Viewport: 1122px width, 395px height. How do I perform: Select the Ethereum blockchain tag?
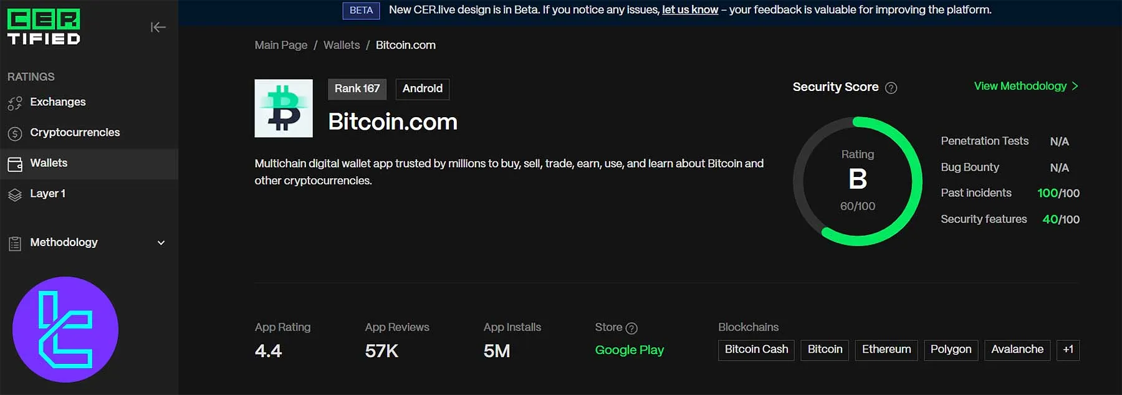pos(886,350)
